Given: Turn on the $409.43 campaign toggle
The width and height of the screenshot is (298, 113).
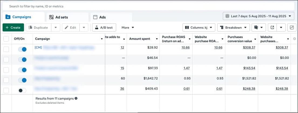Looking at the screenshot, I should pyautogui.click(x=22, y=90).
